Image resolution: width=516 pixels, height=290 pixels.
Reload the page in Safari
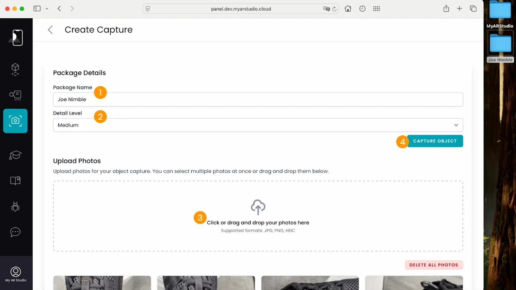334,9
